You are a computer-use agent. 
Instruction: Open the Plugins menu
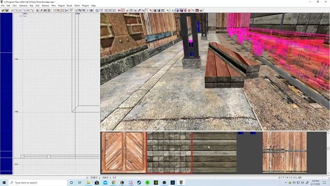pyautogui.click(x=85, y=6)
